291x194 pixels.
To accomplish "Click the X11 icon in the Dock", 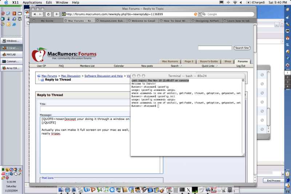I will 188,190.
